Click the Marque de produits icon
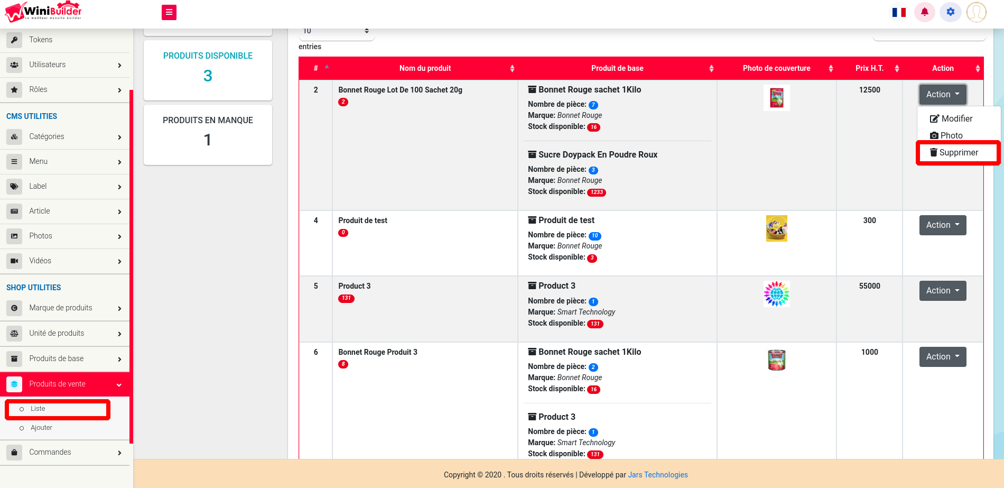Image resolution: width=1004 pixels, height=488 pixels. point(14,308)
